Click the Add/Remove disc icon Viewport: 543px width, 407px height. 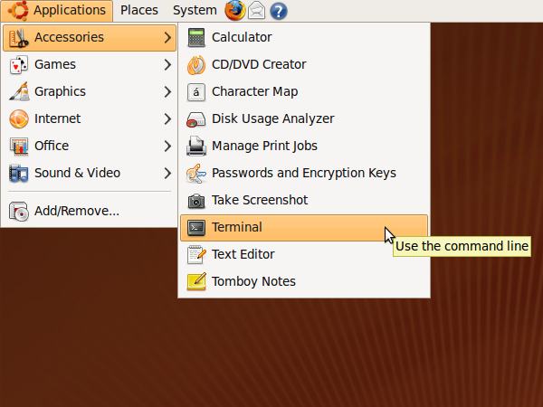(19, 211)
